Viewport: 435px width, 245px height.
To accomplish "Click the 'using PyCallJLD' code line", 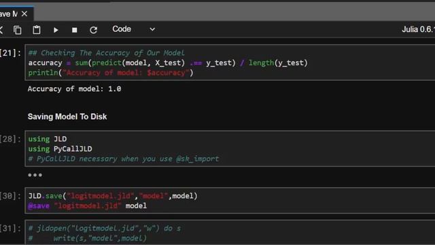I will [x=60, y=149].
